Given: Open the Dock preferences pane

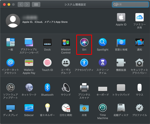Looking at the screenshot, I should [x=47, y=42].
